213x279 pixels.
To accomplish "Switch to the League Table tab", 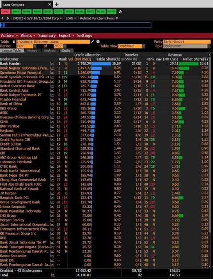I will point(12,51).
